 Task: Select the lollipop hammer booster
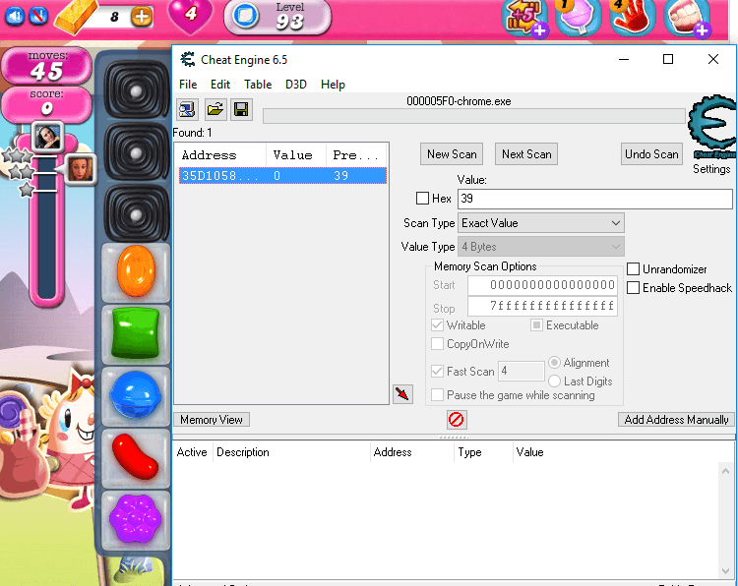(x=578, y=17)
